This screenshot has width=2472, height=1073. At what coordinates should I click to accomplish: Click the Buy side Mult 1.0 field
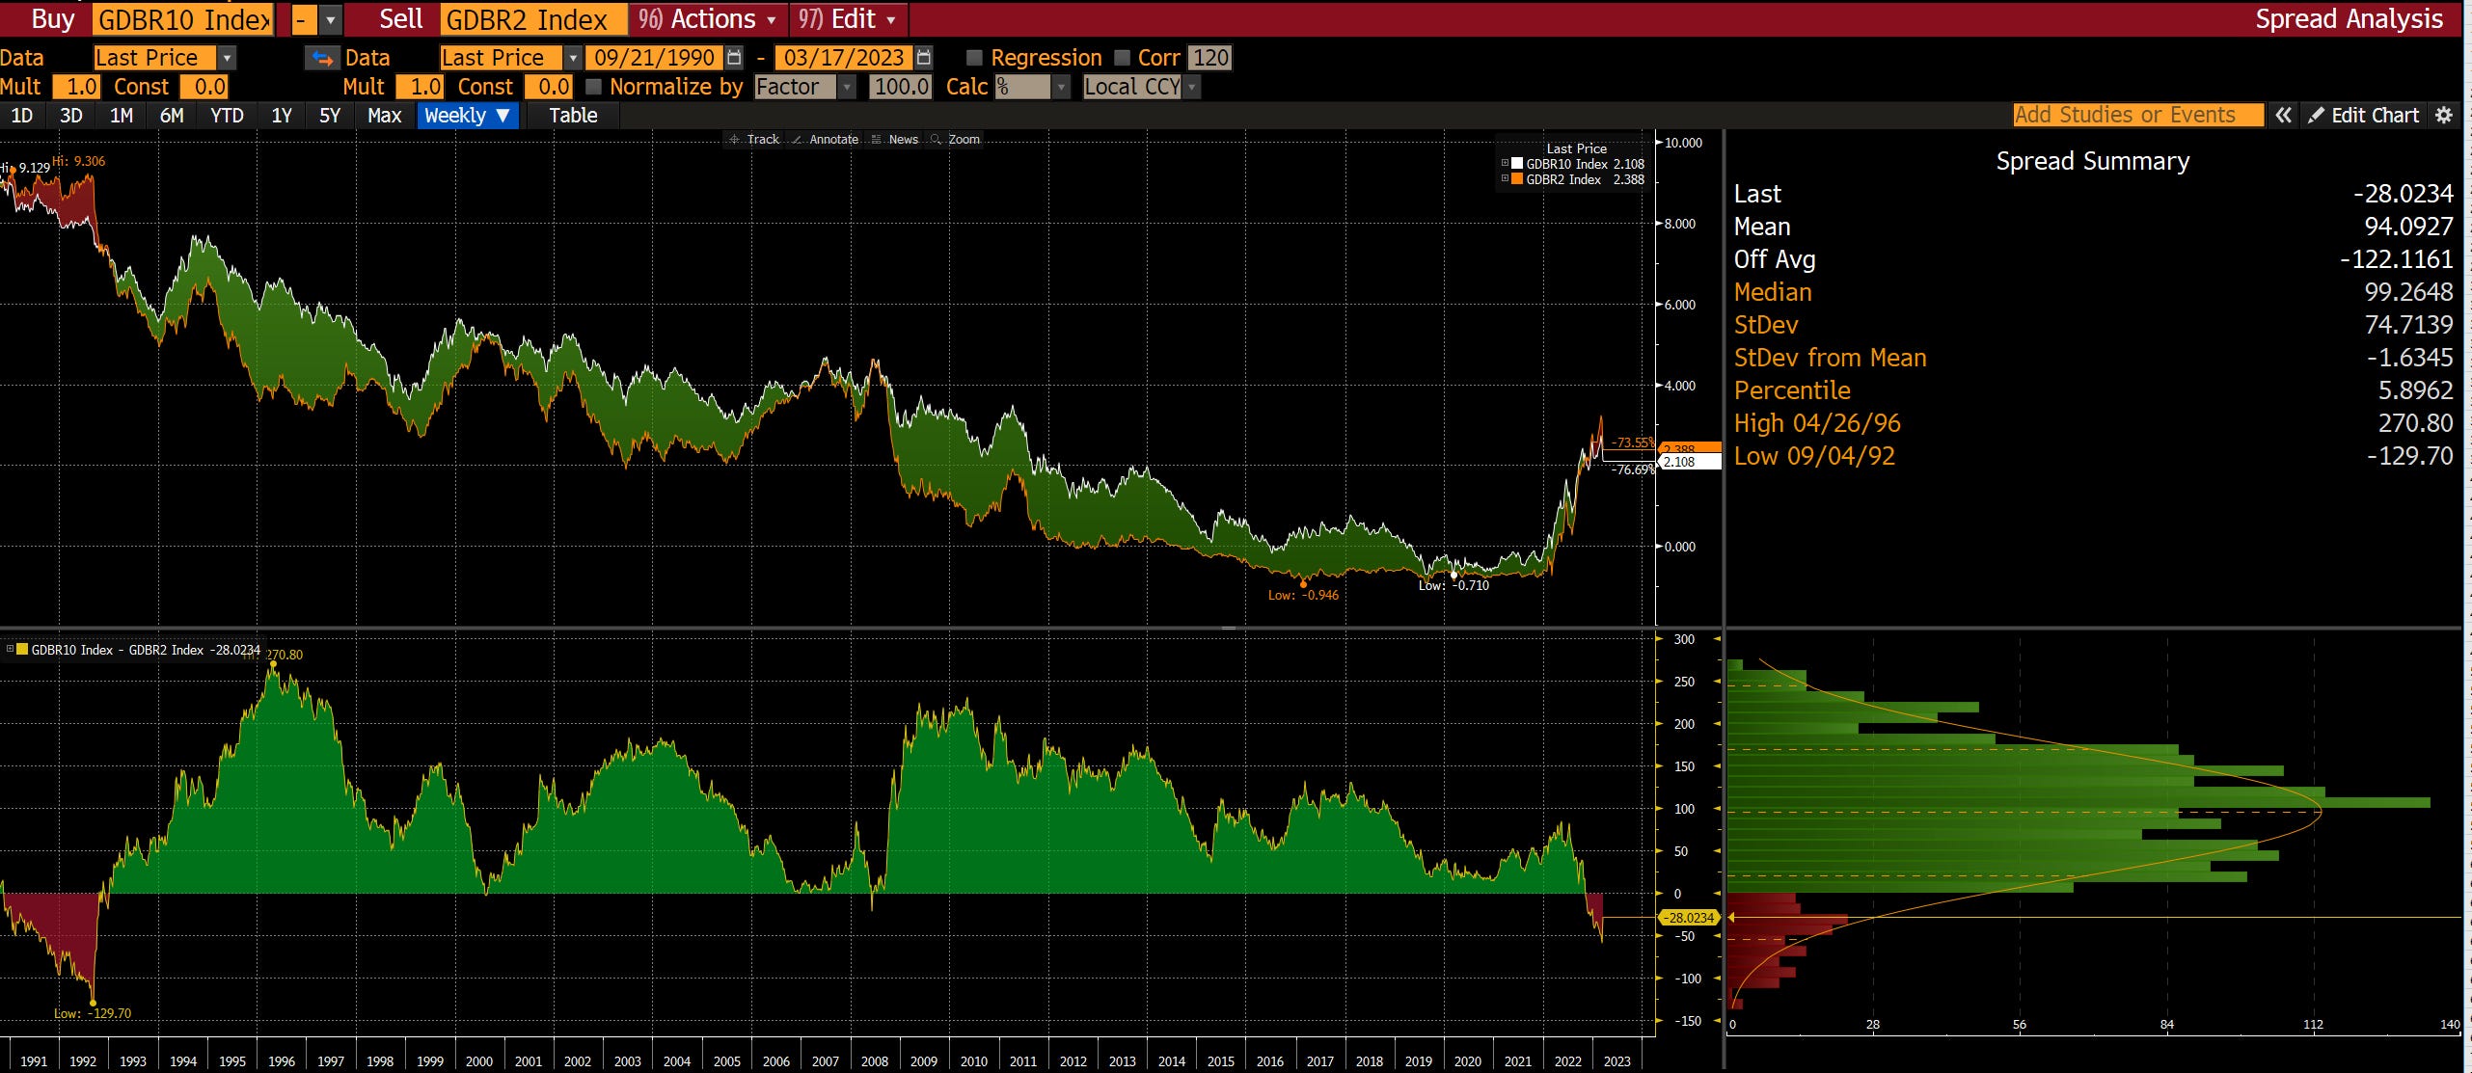[x=76, y=87]
